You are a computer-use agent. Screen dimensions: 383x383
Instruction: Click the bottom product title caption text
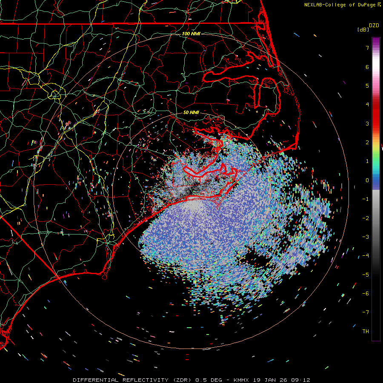(191, 380)
